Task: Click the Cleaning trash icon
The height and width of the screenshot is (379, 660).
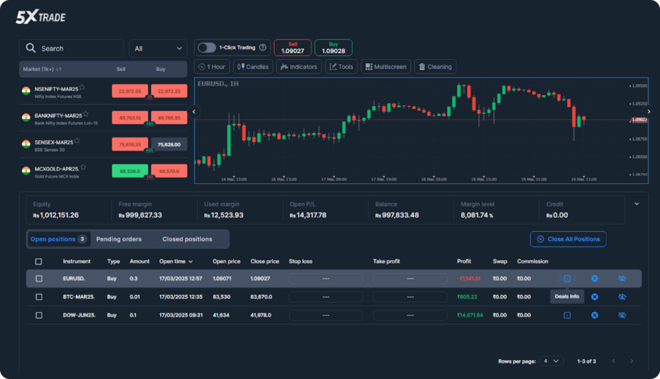Action: point(422,67)
